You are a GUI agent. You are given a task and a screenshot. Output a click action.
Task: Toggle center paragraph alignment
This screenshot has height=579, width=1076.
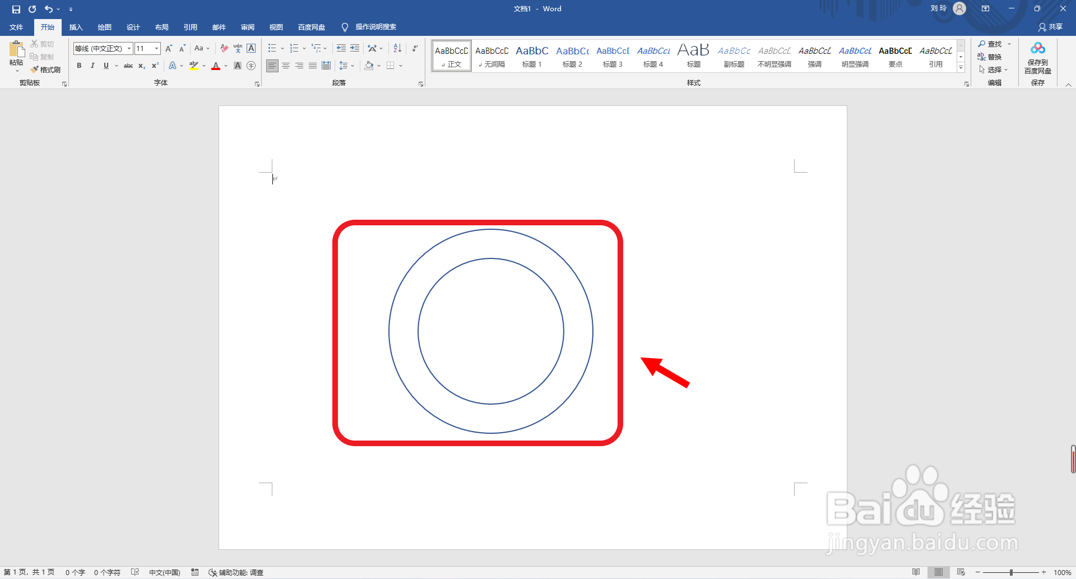[x=286, y=66]
